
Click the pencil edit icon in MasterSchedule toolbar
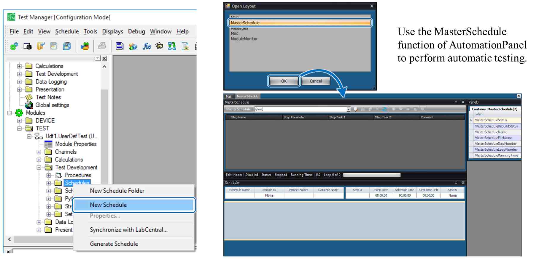coord(356,109)
